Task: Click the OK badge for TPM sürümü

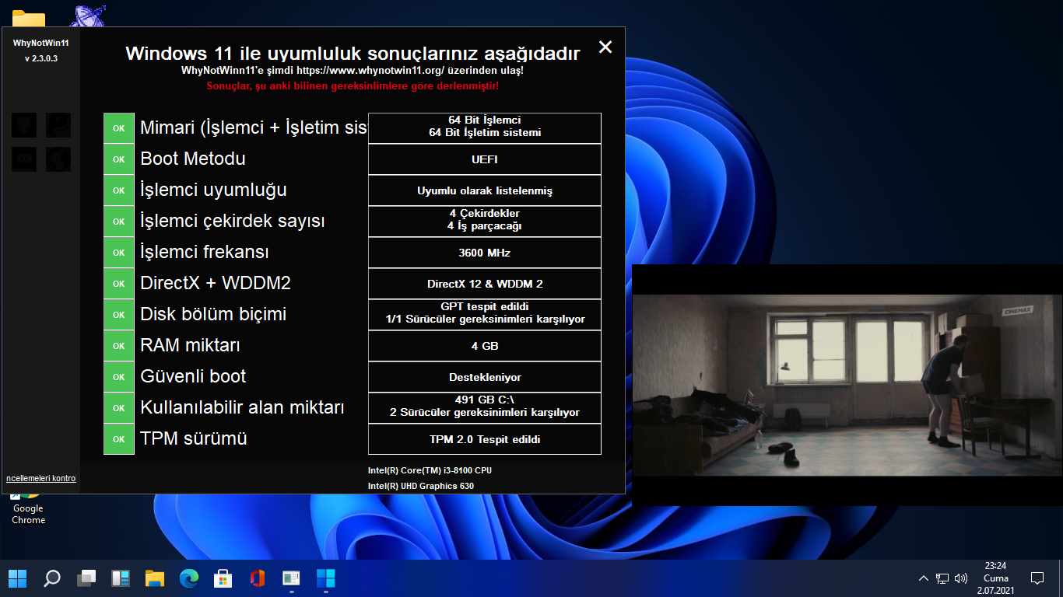Action: click(119, 439)
